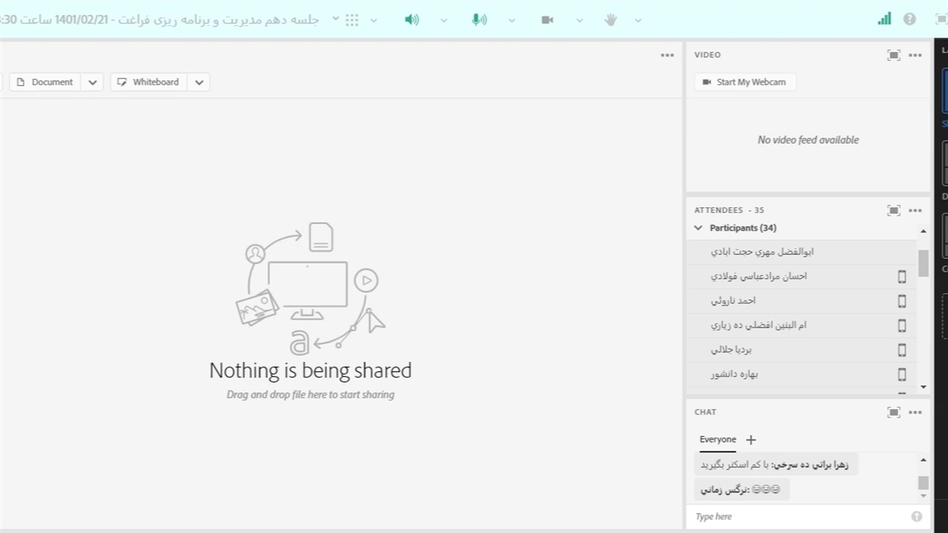
Task: Select the Everyone chat tab
Action: (x=718, y=440)
